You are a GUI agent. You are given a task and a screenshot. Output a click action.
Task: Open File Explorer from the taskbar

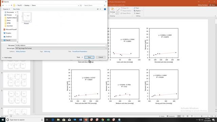(58, 120)
